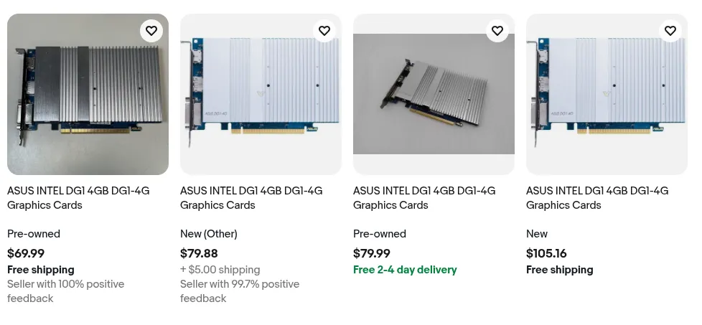This screenshot has width=702, height=325.
Task: Click the $105.16 price
Action: tap(546, 253)
